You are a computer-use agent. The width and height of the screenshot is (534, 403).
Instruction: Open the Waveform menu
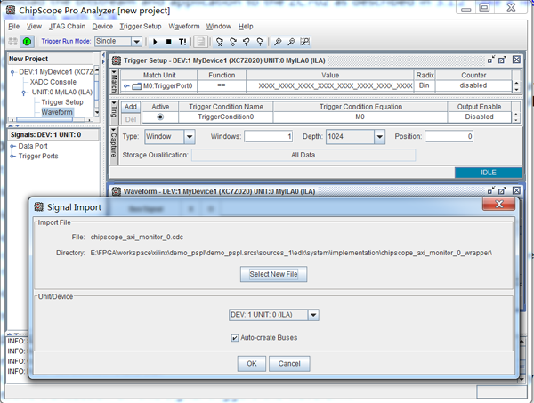[x=184, y=27]
